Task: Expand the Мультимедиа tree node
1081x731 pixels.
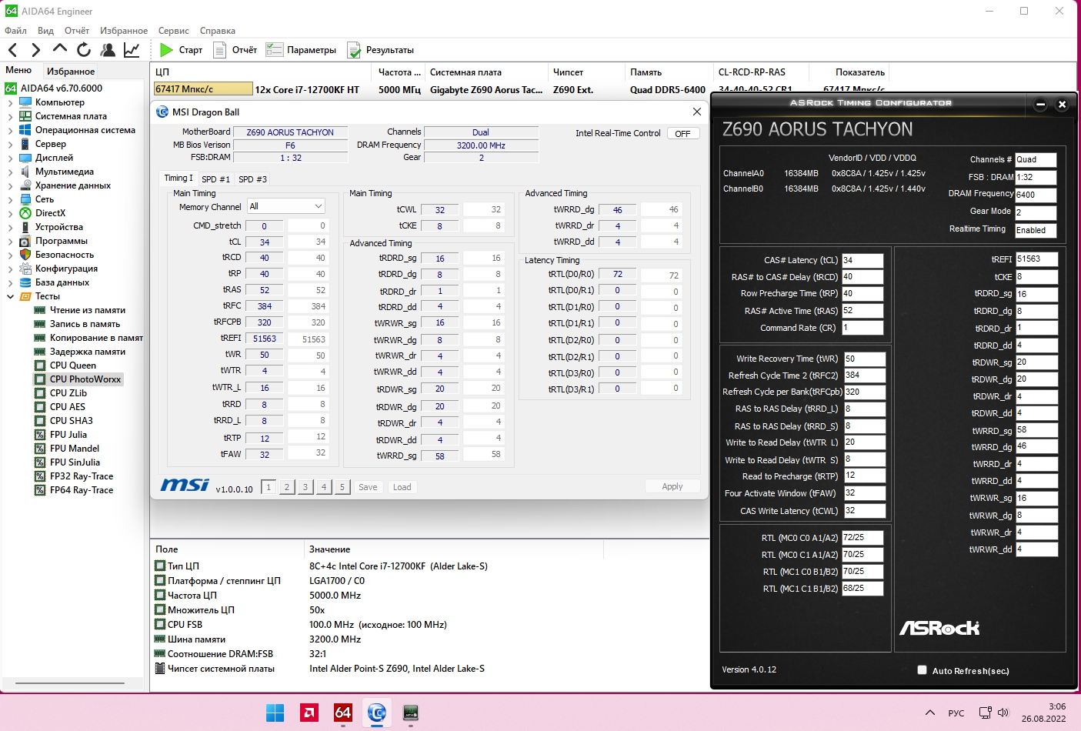Action: (x=10, y=172)
